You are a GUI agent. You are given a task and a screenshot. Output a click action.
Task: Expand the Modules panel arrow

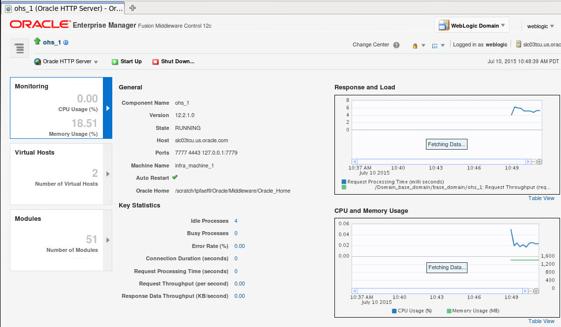click(108, 240)
